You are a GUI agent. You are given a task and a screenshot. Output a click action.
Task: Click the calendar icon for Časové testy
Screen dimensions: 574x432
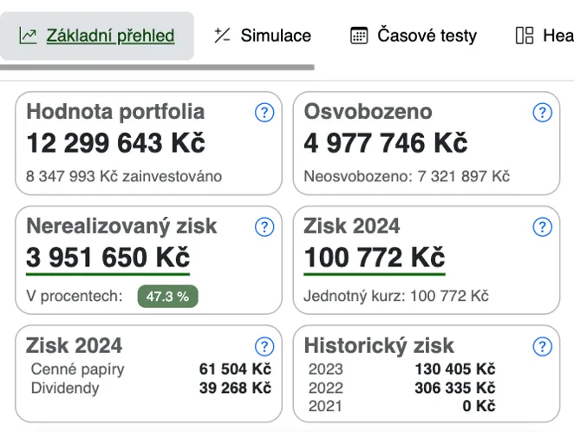pos(359,36)
